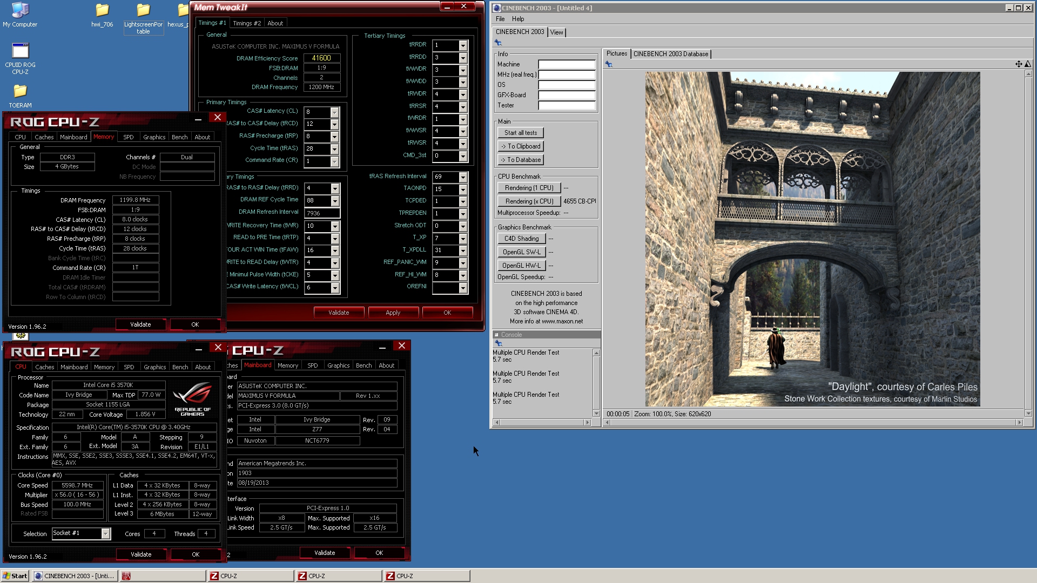Run the OpenGL SW-L test
This screenshot has height=583, width=1037.
coord(521,252)
